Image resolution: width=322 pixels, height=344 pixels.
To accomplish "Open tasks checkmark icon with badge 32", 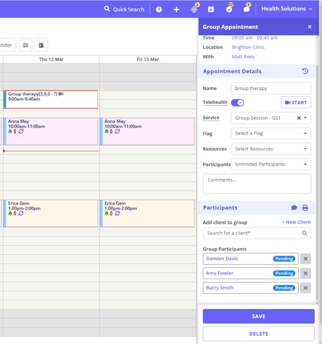I will [229, 10].
